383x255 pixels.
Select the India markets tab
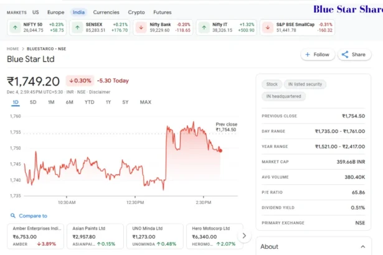click(x=78, y=12)
